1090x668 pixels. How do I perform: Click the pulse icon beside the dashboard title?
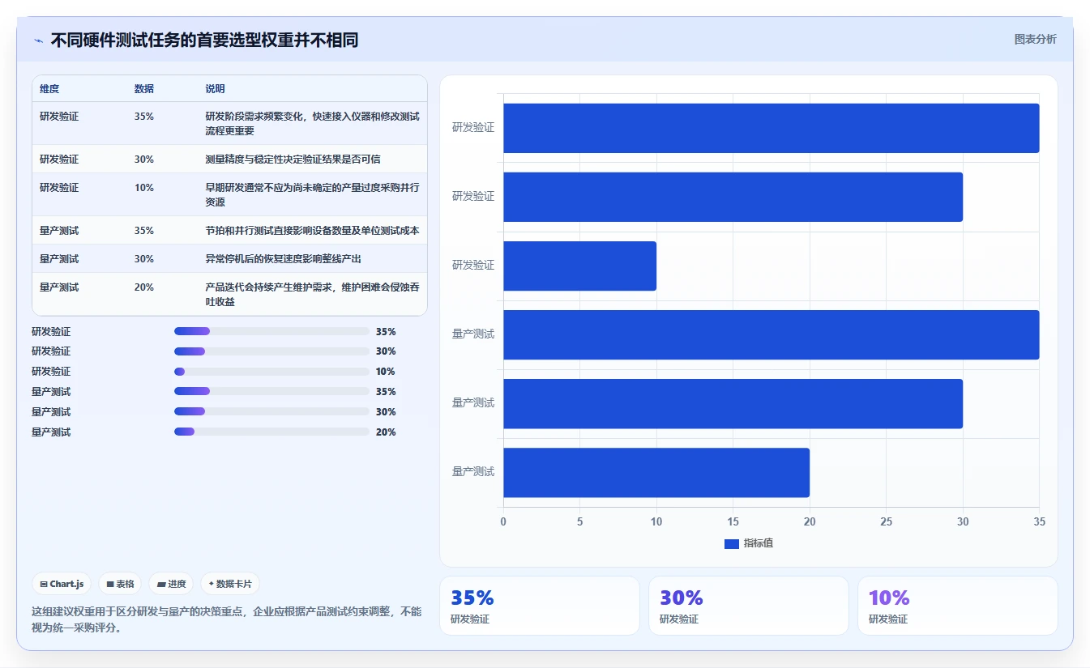[39, 40]
